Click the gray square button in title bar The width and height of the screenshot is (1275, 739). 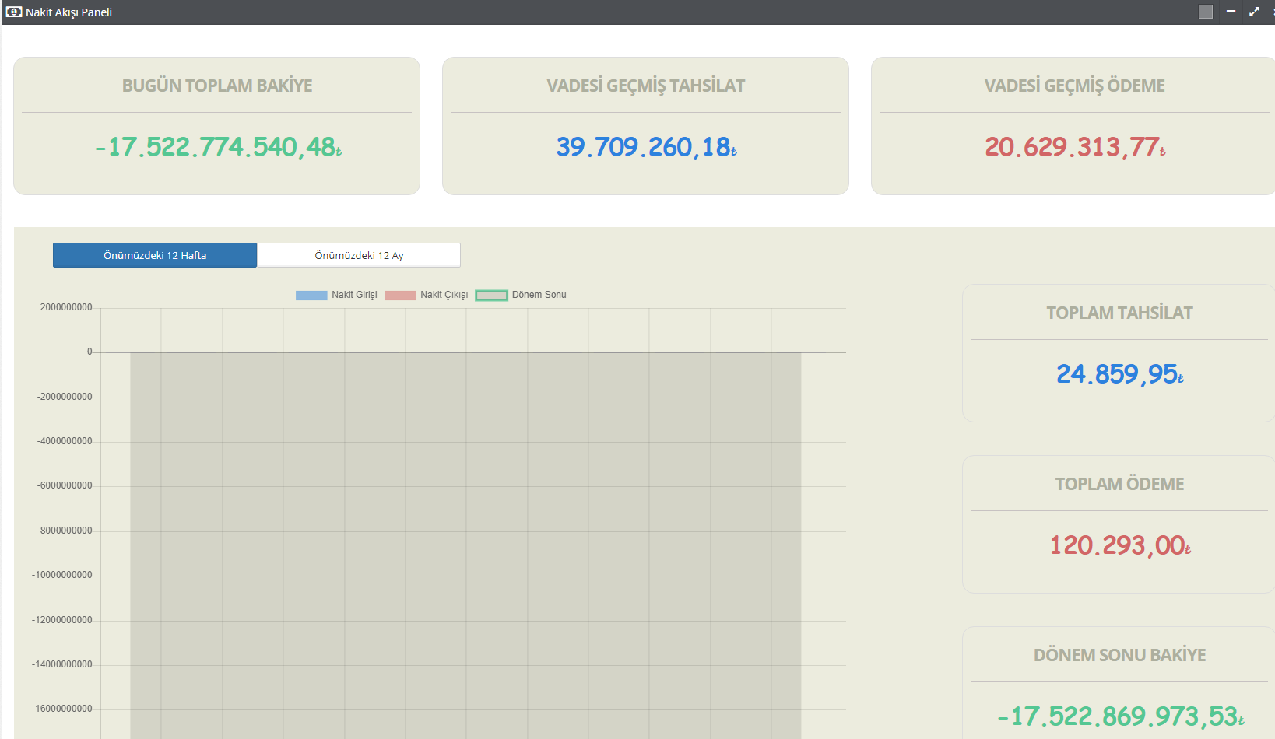[1206, 12]
